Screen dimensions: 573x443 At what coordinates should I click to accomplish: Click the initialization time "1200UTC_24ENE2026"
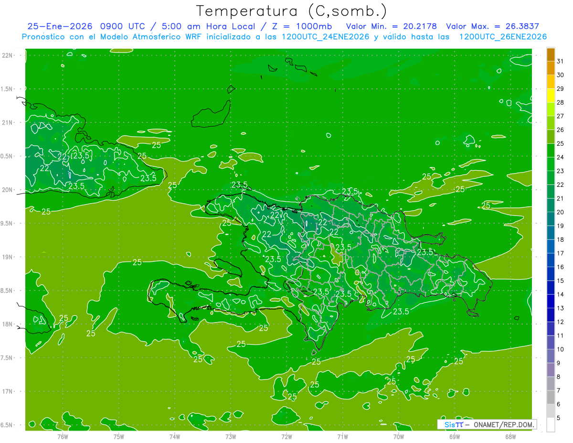[325, 37]
